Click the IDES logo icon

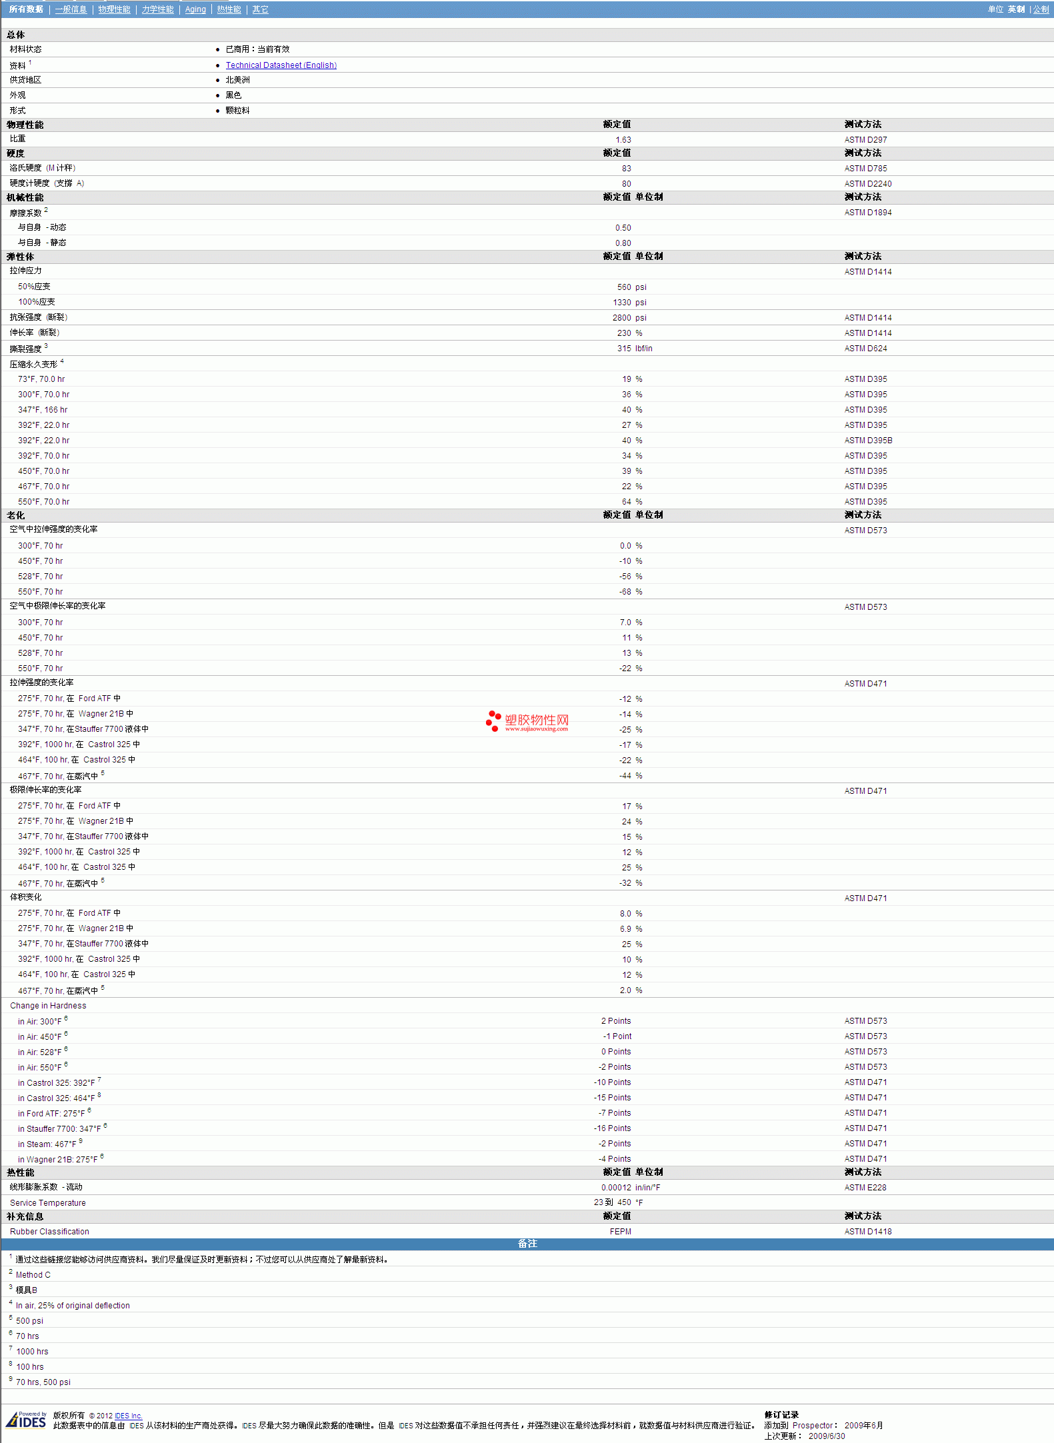point(26,1420)
